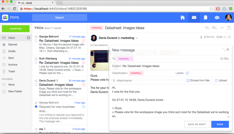Forward the Datasheet message
Image resolution: width=234 pixels, height=134 pixels.
(222, 28)
